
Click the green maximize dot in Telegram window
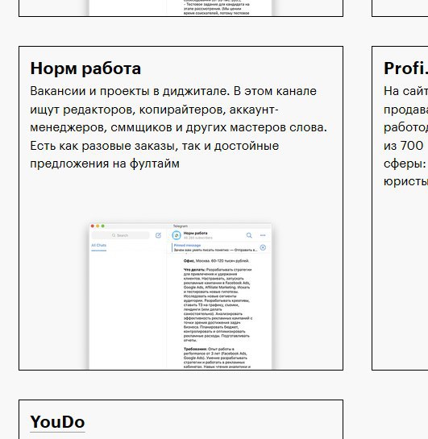coord(103,226)
